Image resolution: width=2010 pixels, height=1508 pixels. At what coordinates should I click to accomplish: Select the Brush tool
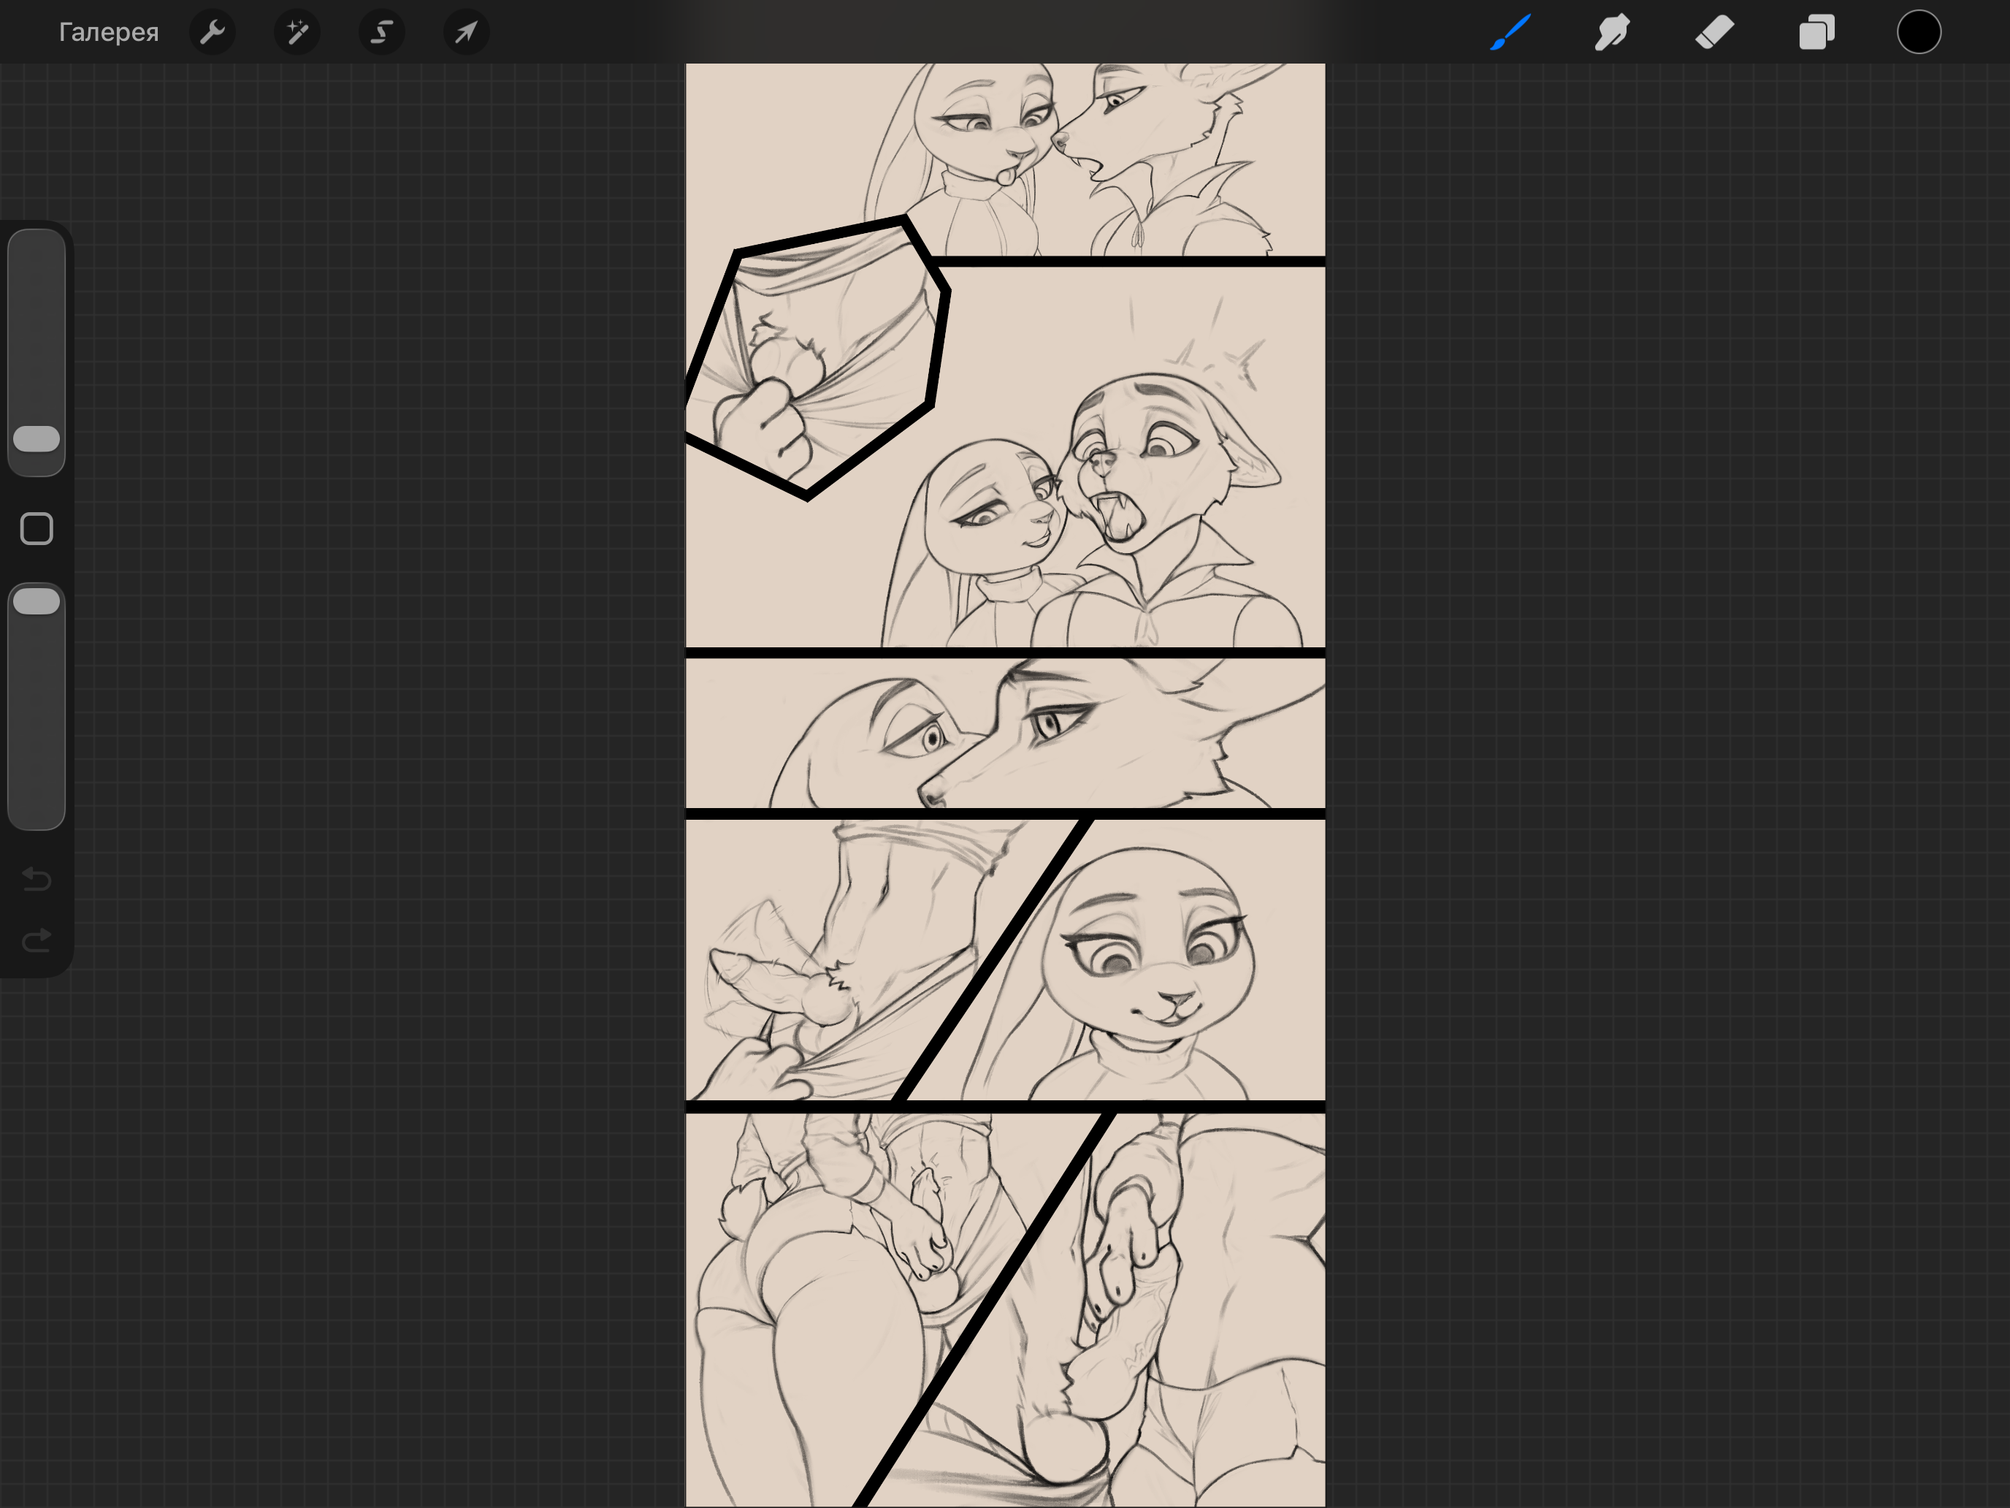[x=1510, y=33]
